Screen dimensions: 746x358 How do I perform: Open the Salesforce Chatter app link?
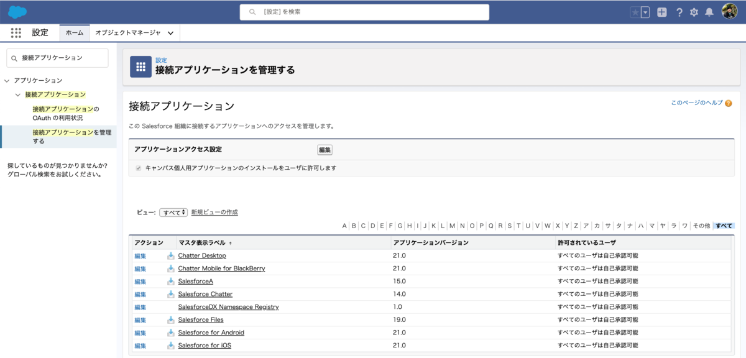pos(205,294)
